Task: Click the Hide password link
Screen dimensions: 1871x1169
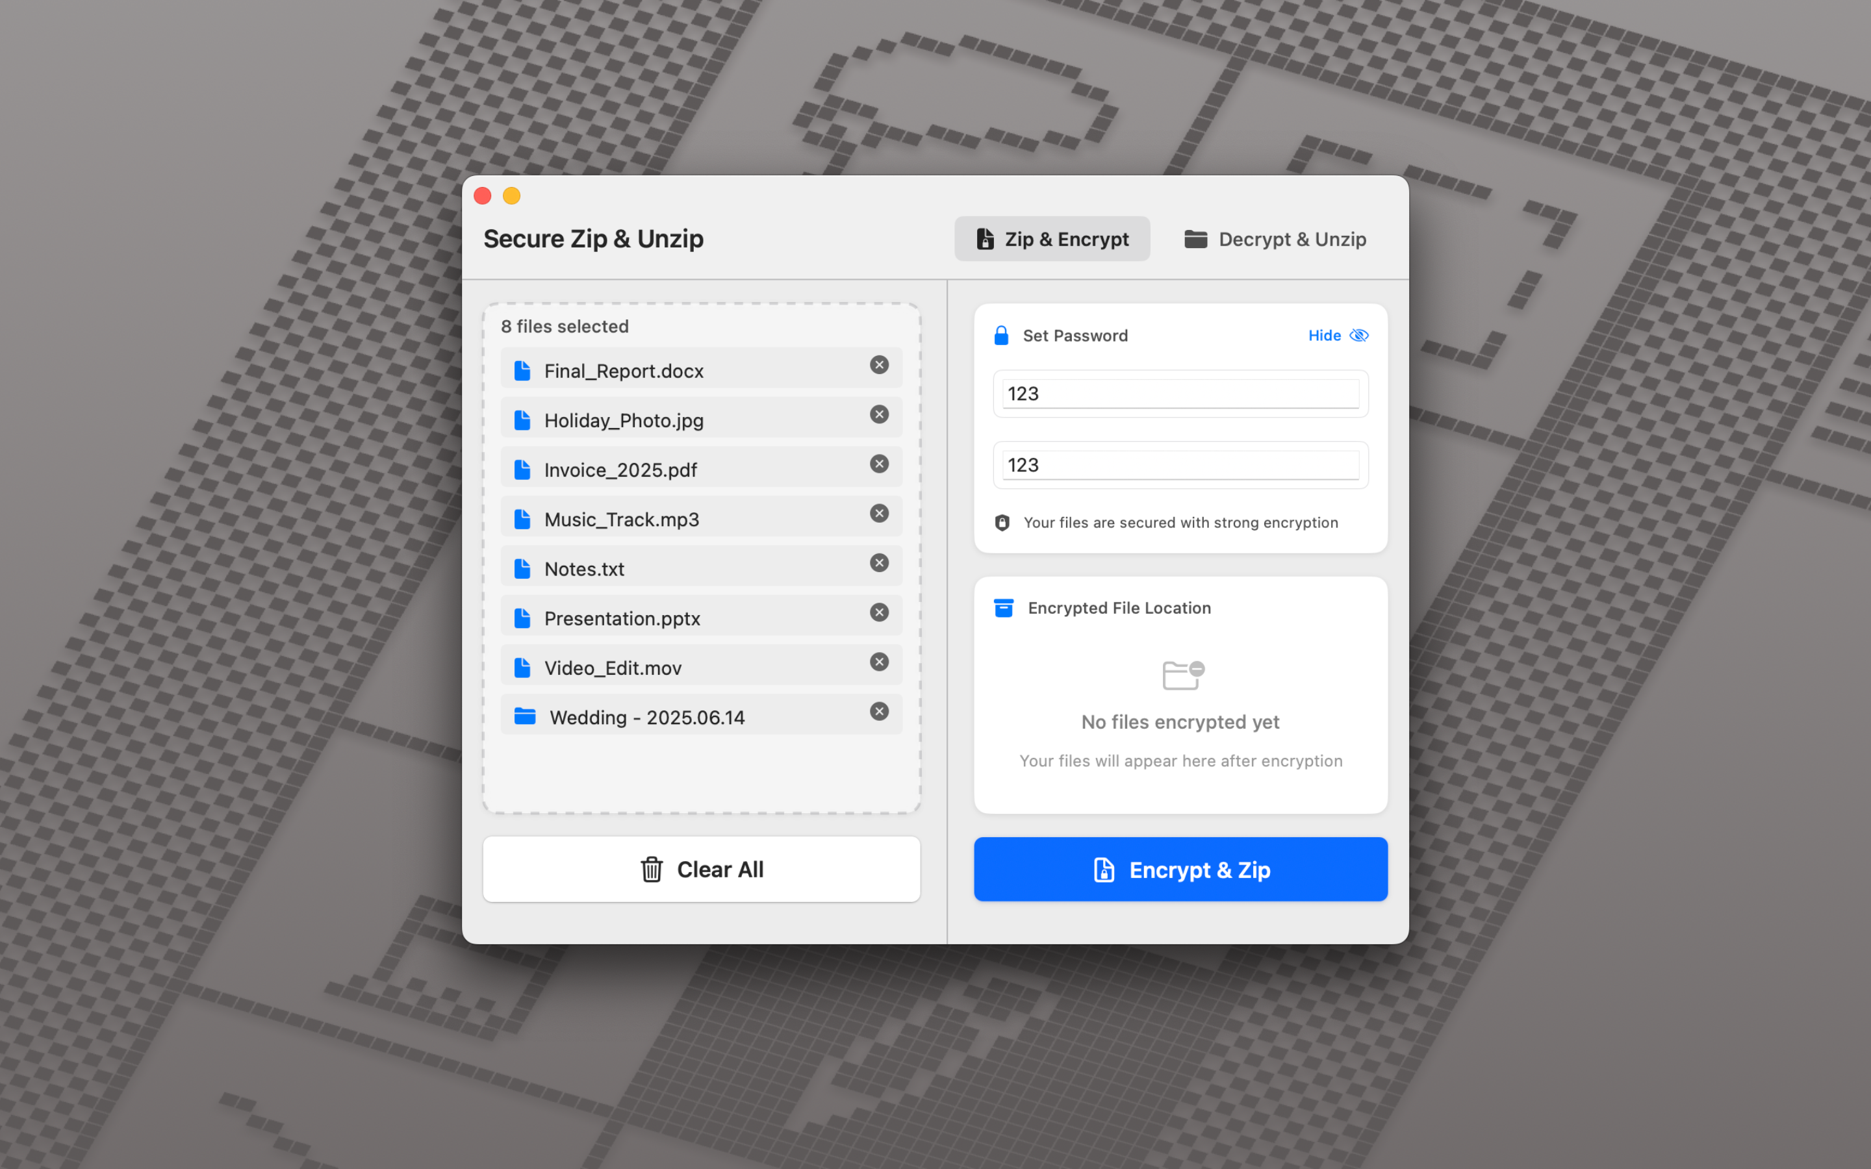Action: click(x=1323, y=336)
